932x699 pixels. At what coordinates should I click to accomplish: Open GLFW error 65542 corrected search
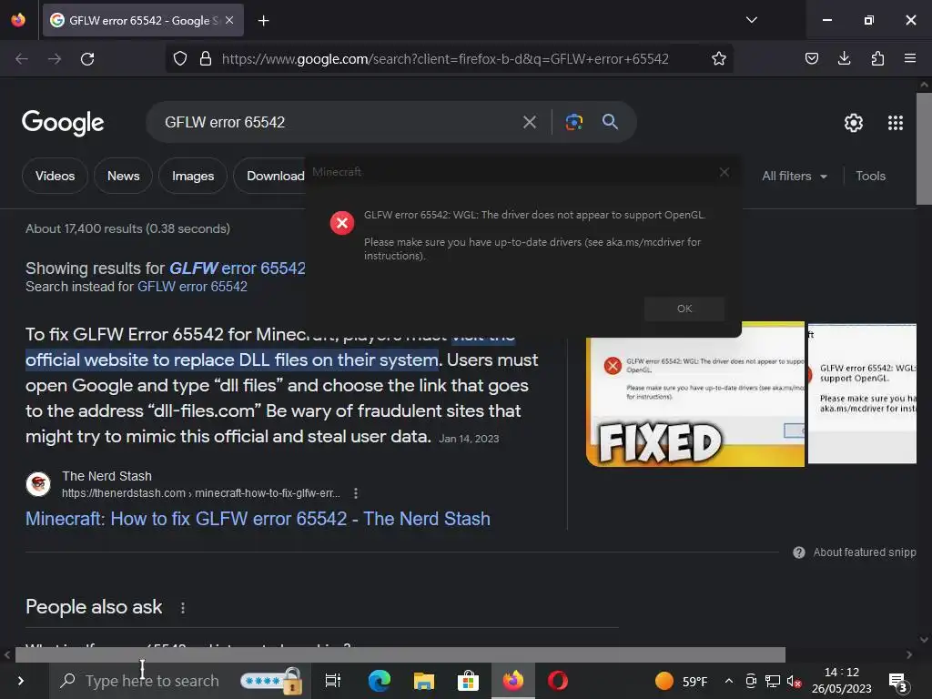click(x=238, y=268)
